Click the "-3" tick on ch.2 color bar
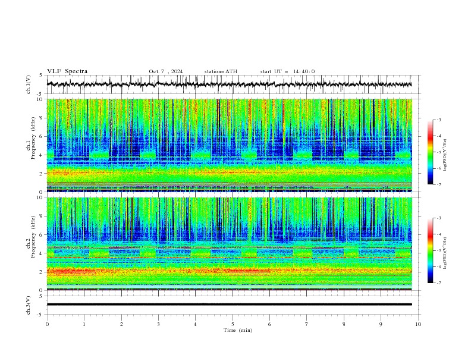This screenshot has height=364, width=471. [x=438, y=218]
